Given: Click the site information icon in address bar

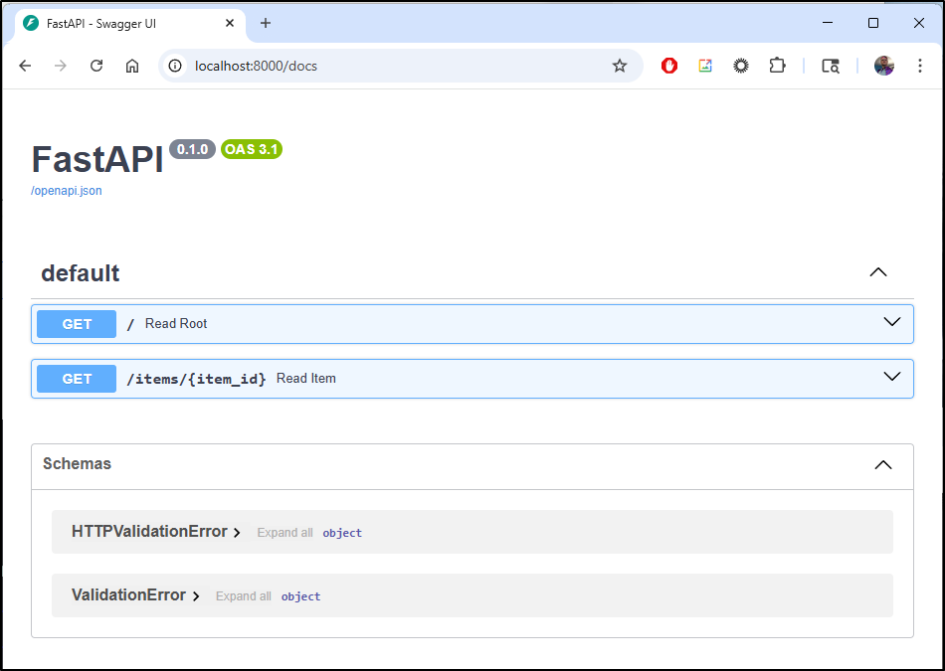Looking at the screenshot, I should pyautogui.click(x=175, y=66).
